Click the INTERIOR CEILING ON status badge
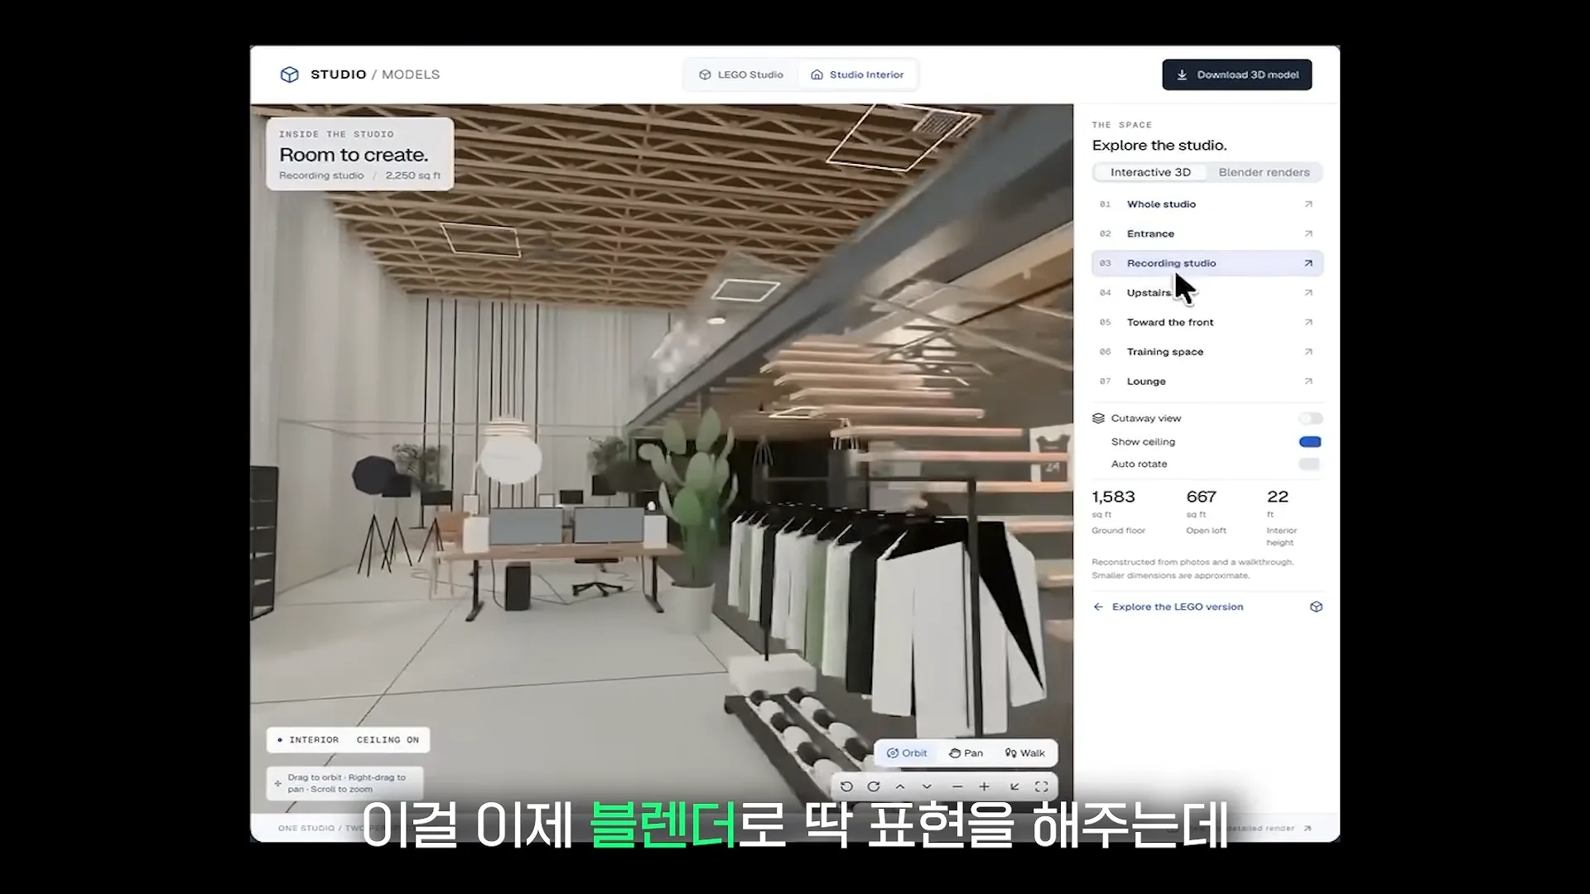Screen dimensions: 1590x894 (x=348, y=740)
